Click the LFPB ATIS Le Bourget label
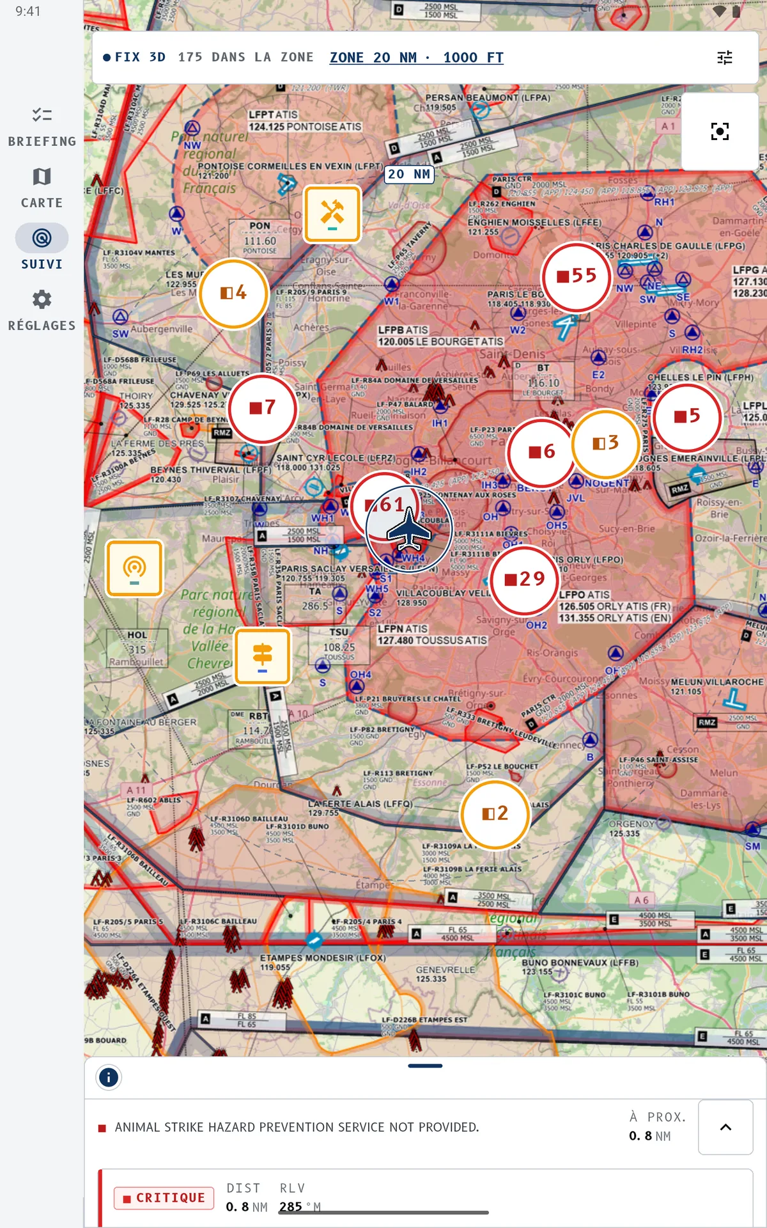The height and width of the screenshot is (1228, 767). 440,336
